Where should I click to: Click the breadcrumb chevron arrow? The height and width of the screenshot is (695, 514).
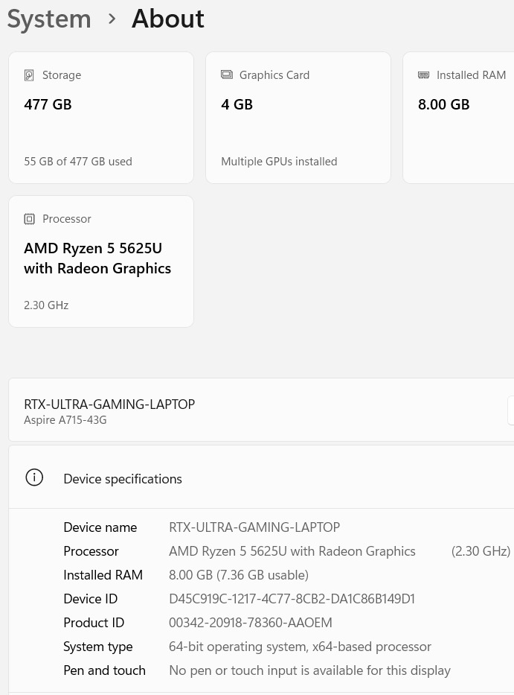(112, 19)
